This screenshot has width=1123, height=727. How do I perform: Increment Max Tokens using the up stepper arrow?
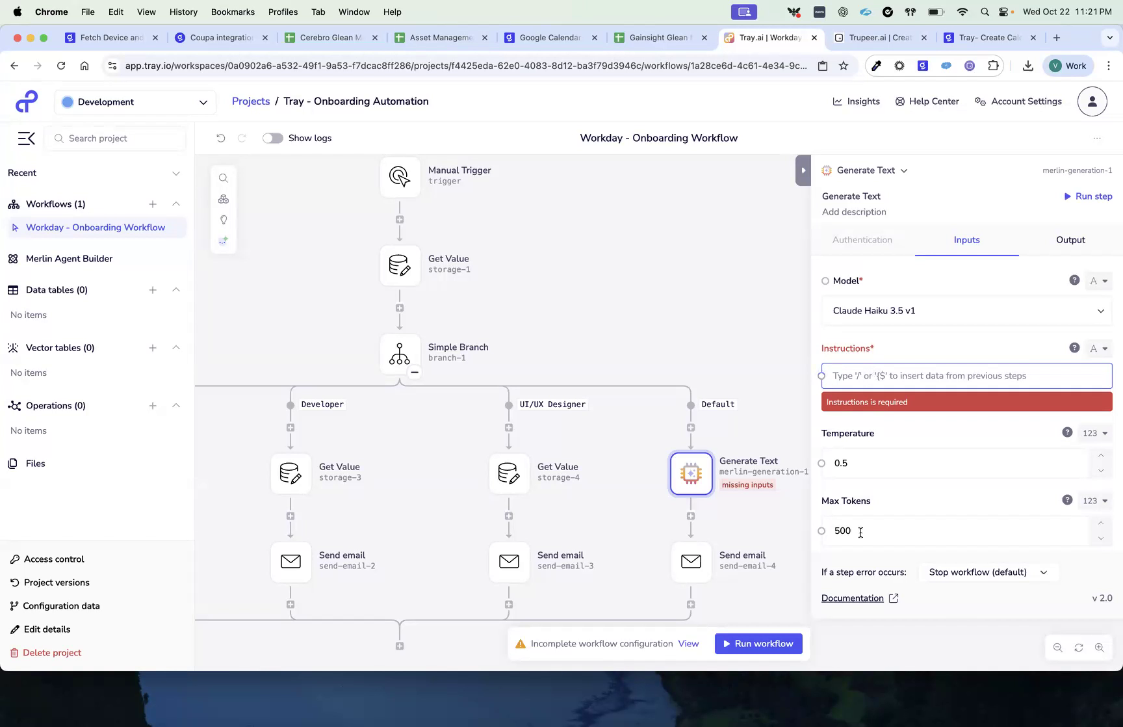click(1101, 523)
